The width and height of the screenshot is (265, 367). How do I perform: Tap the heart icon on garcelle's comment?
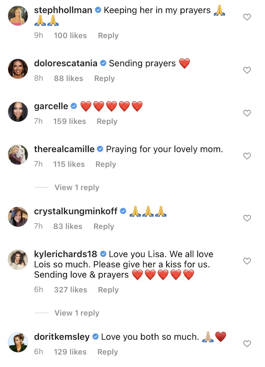click(247, 113)
